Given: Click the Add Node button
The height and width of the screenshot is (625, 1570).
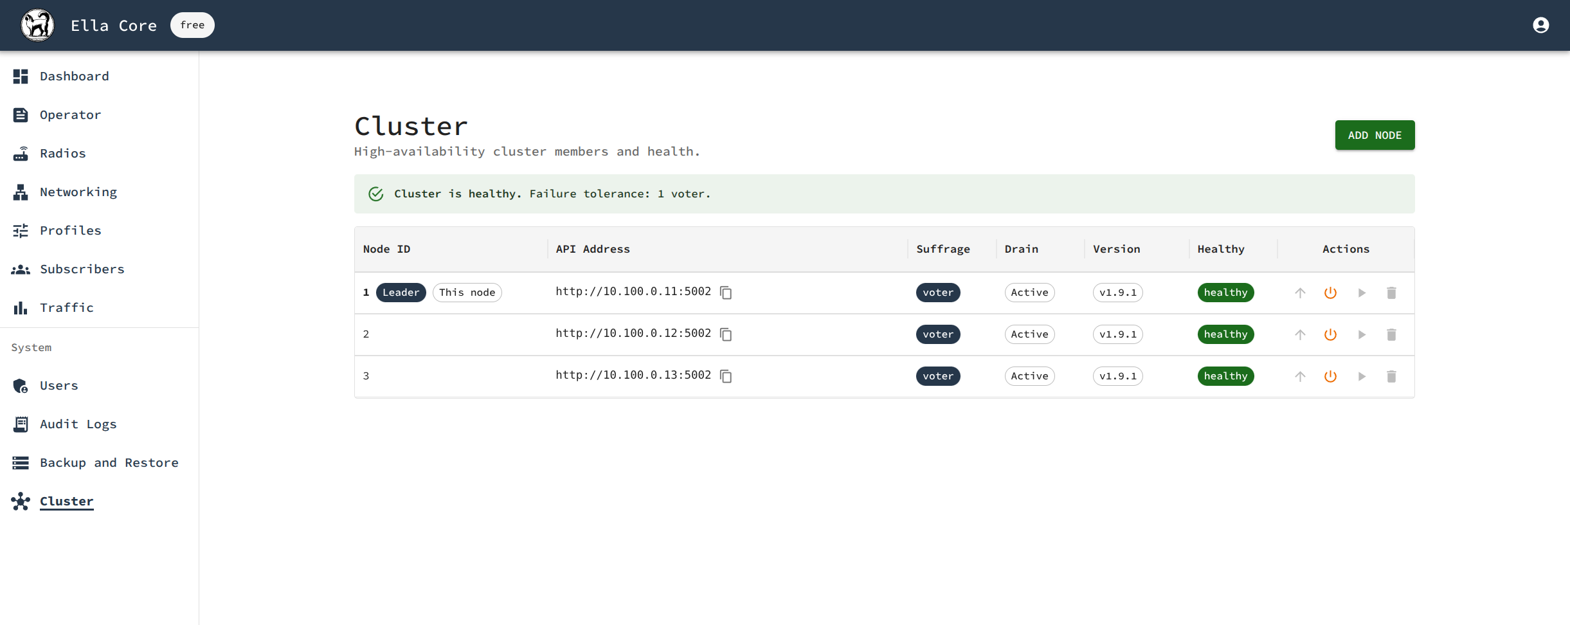Looking at the screenshot, I should pos(1374,135).
